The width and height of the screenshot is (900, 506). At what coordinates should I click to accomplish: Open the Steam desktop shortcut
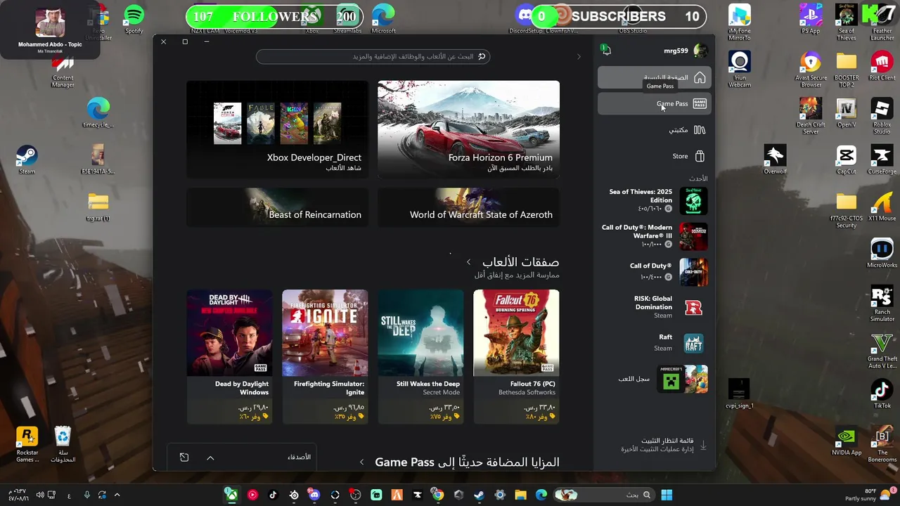27,160
